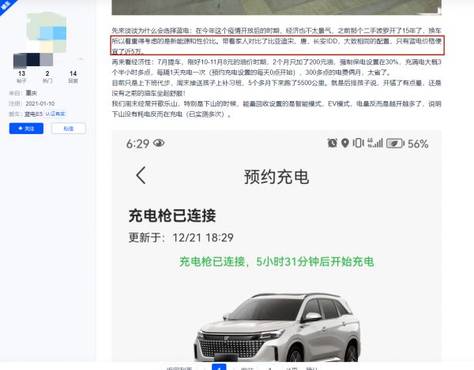Click the 关注 follow button
This screenshot has height=370, width=474.
tap(26, 128)
